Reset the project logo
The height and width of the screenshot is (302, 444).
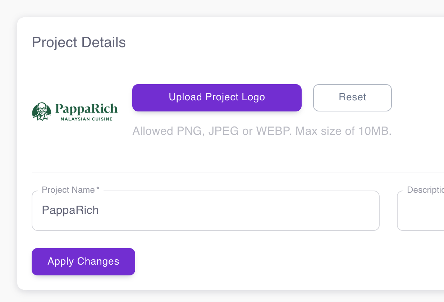(352, 97)
